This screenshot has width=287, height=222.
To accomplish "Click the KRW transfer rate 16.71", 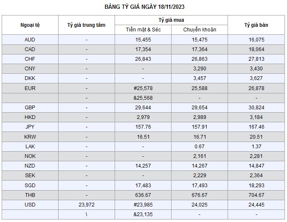I will point(199,137).
